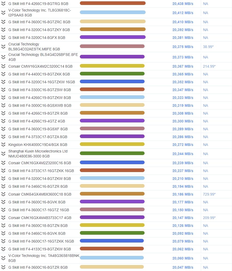Expand chevron for Corsair CMK16GX4M2Z3200C16
Image resolution: width=232 pixels, height=271 pixels.
click(x=3, y=163)
